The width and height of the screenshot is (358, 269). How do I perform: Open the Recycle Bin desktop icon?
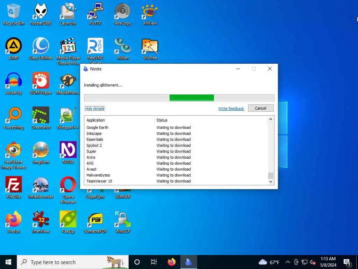14,14
